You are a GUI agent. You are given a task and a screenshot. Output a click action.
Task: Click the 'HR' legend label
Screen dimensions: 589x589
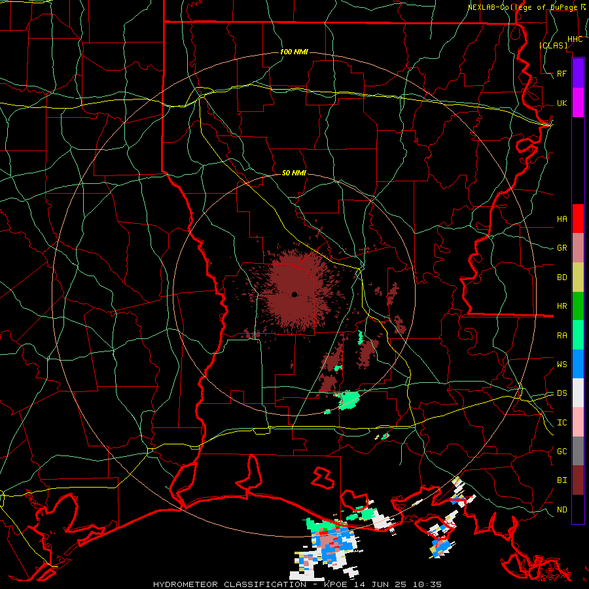(562, 306)
